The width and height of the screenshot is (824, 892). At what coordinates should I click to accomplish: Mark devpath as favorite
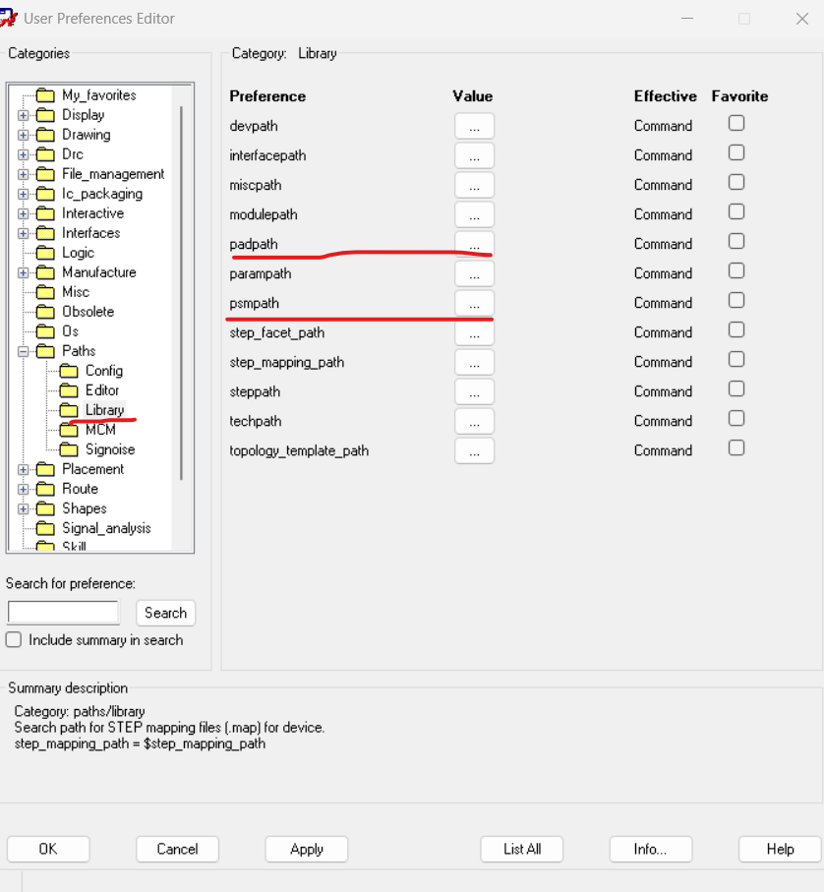(736, 123)
